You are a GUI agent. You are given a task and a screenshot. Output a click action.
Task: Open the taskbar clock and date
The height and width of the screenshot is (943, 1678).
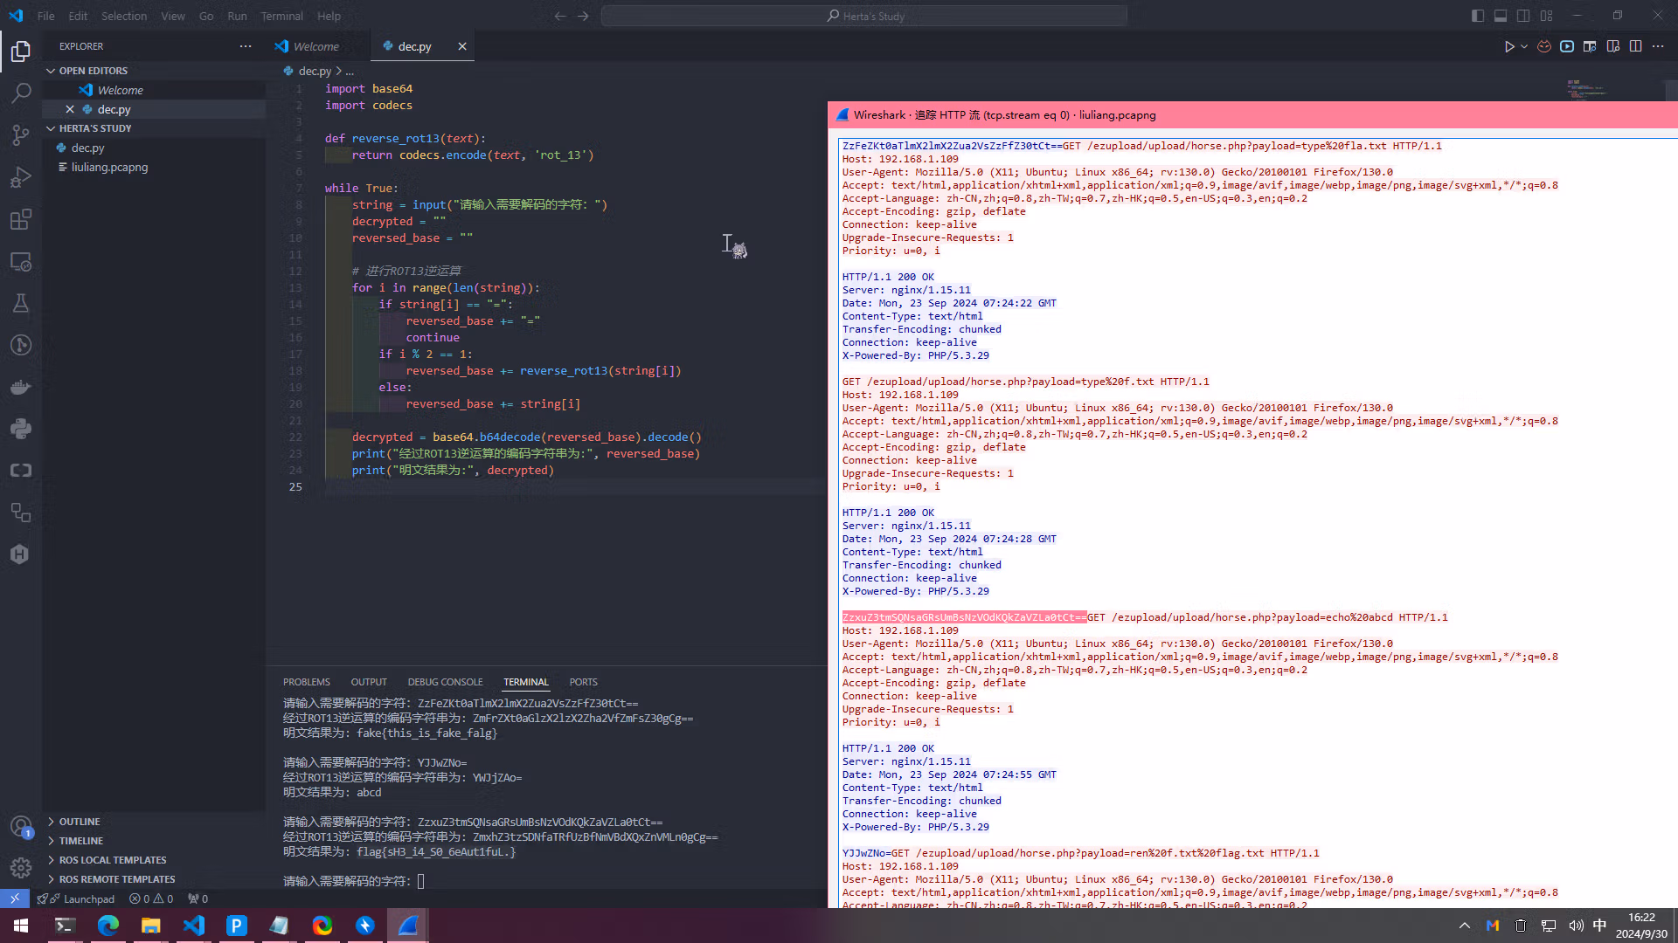click(x=1641, y=926)
